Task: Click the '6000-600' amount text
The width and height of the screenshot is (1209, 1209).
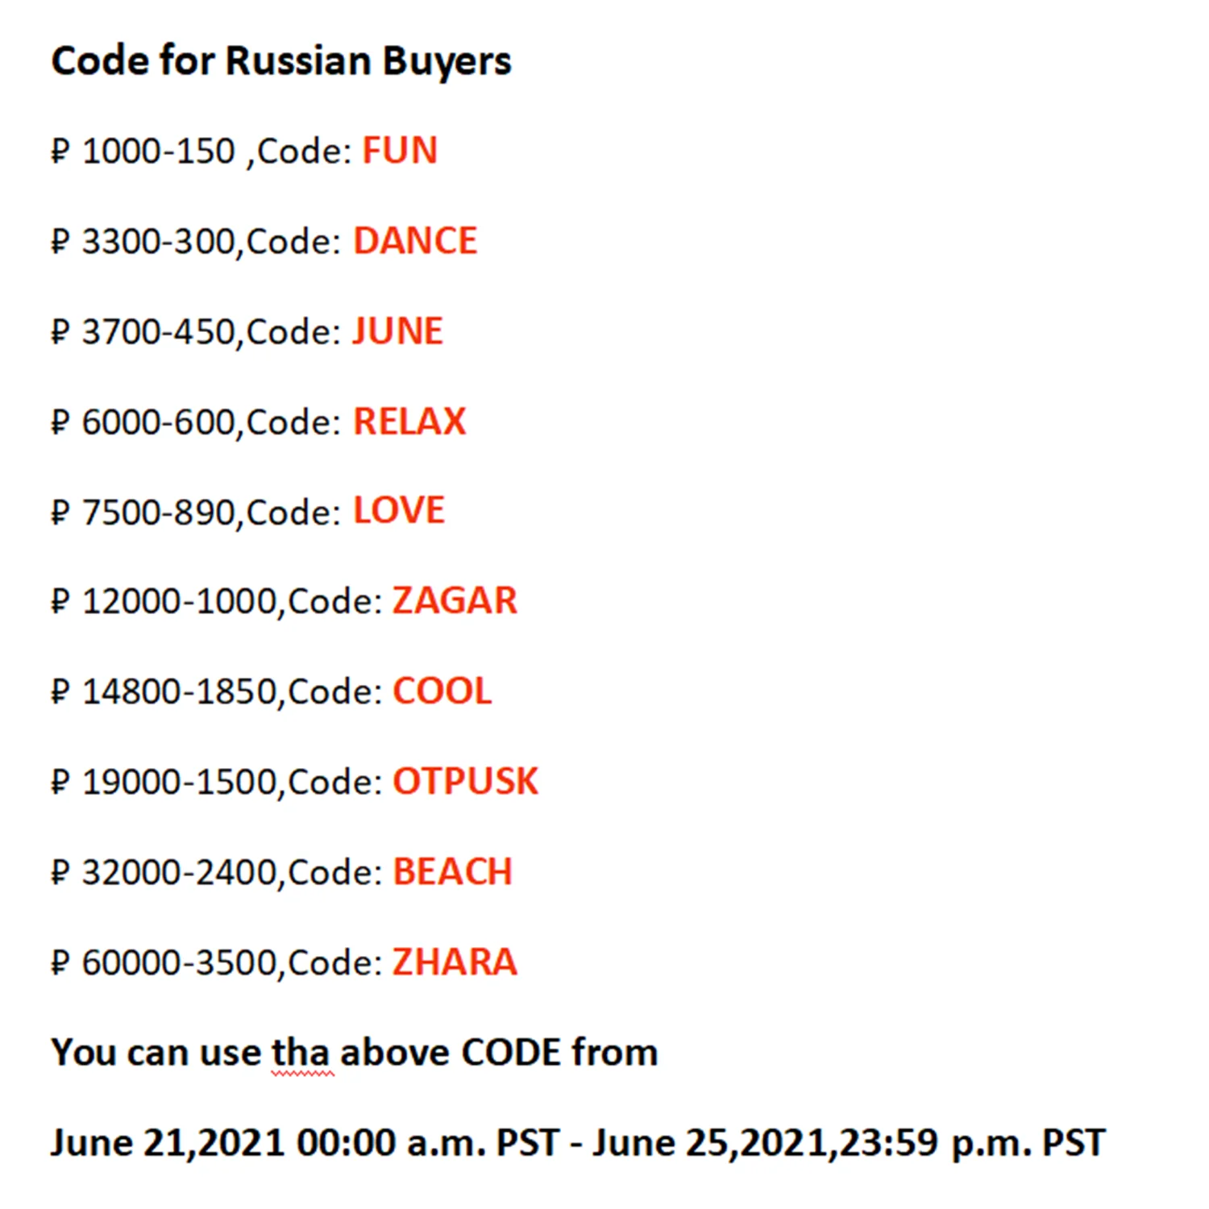Action: point(159,422)
